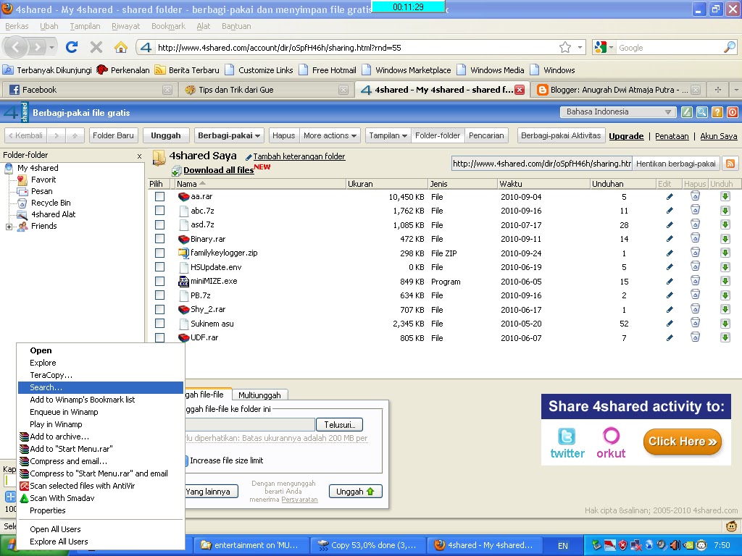Click the magnifier search icon in header
The image size is (742, 556).
click(701, 112)
